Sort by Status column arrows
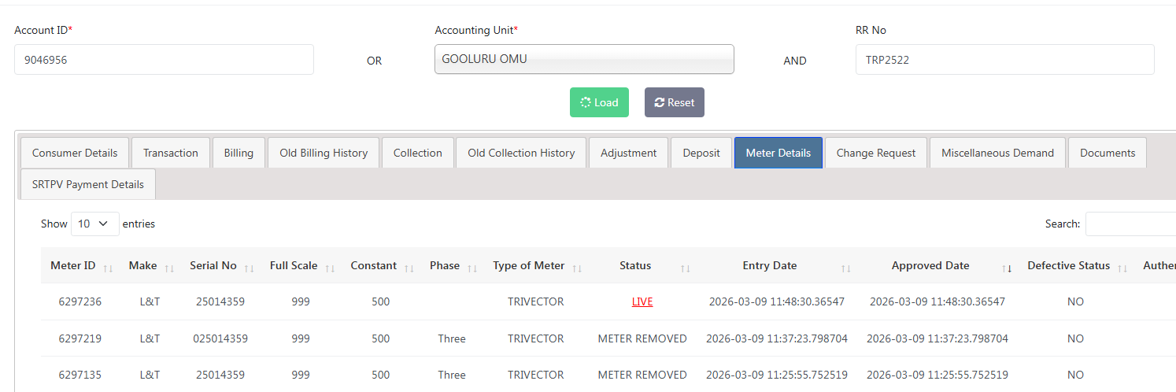 pyautogui.click(x=685, y=268)
